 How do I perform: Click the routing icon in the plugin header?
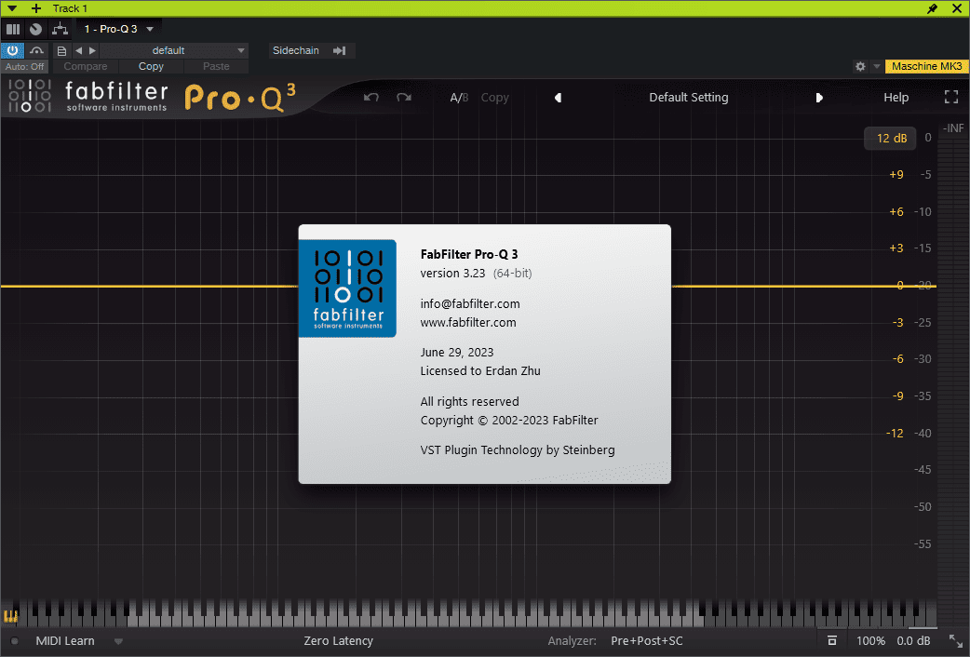(60, 29)
